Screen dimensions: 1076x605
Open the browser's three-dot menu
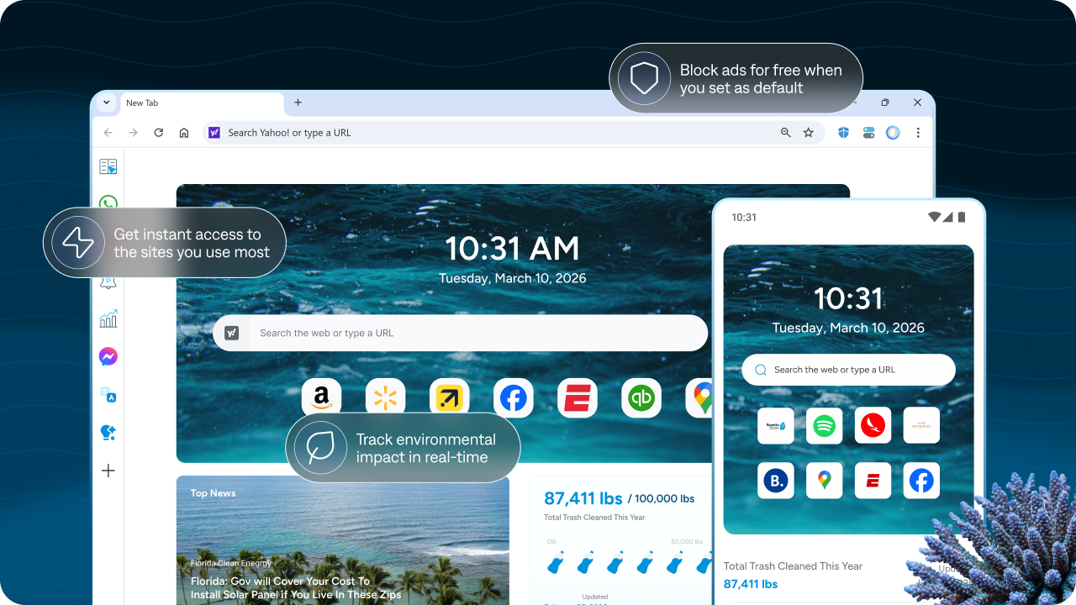(918, 132)
